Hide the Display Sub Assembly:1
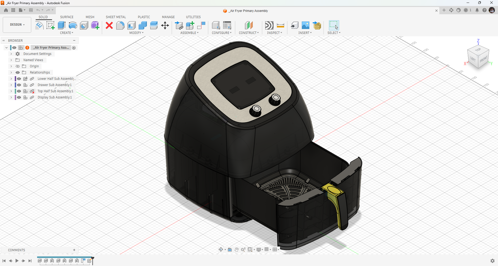The width and height of the screenshot is (498, 266). click(19, 97)
